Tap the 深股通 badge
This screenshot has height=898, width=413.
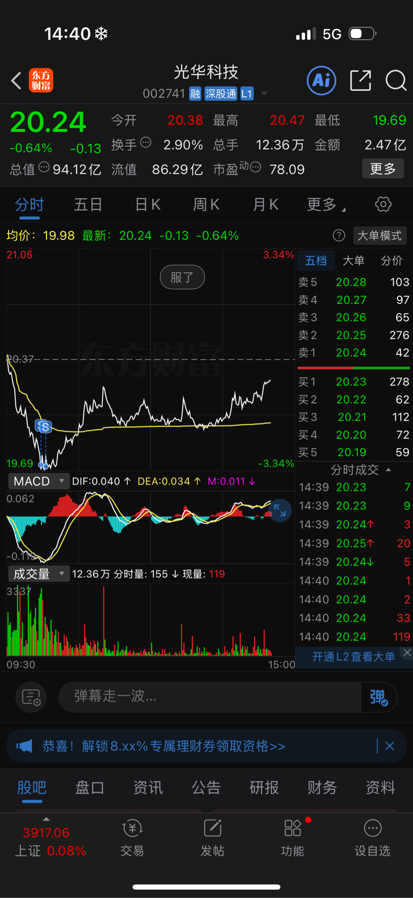point(220,94)
